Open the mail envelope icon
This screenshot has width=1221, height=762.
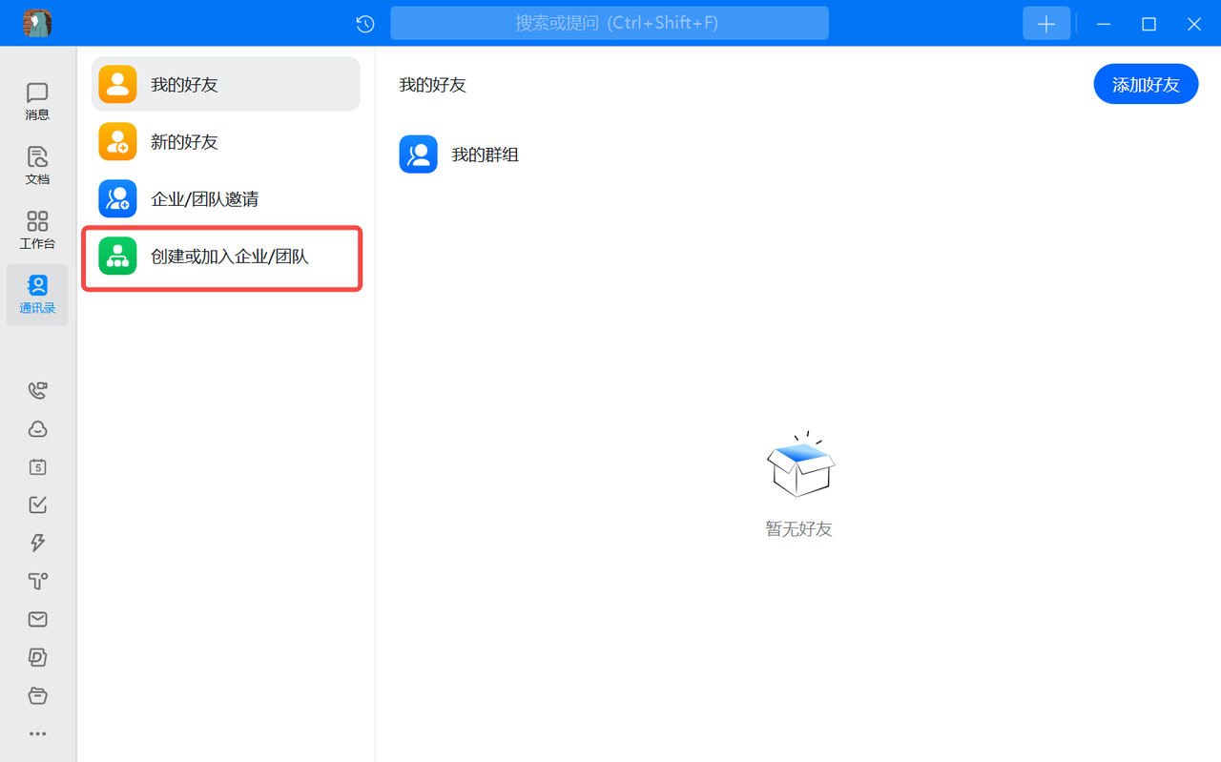pos(37,619)
